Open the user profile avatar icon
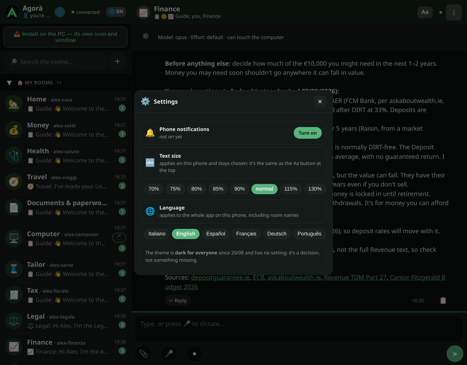The height and width of the screenshot is (365, 467). (60, 12)
